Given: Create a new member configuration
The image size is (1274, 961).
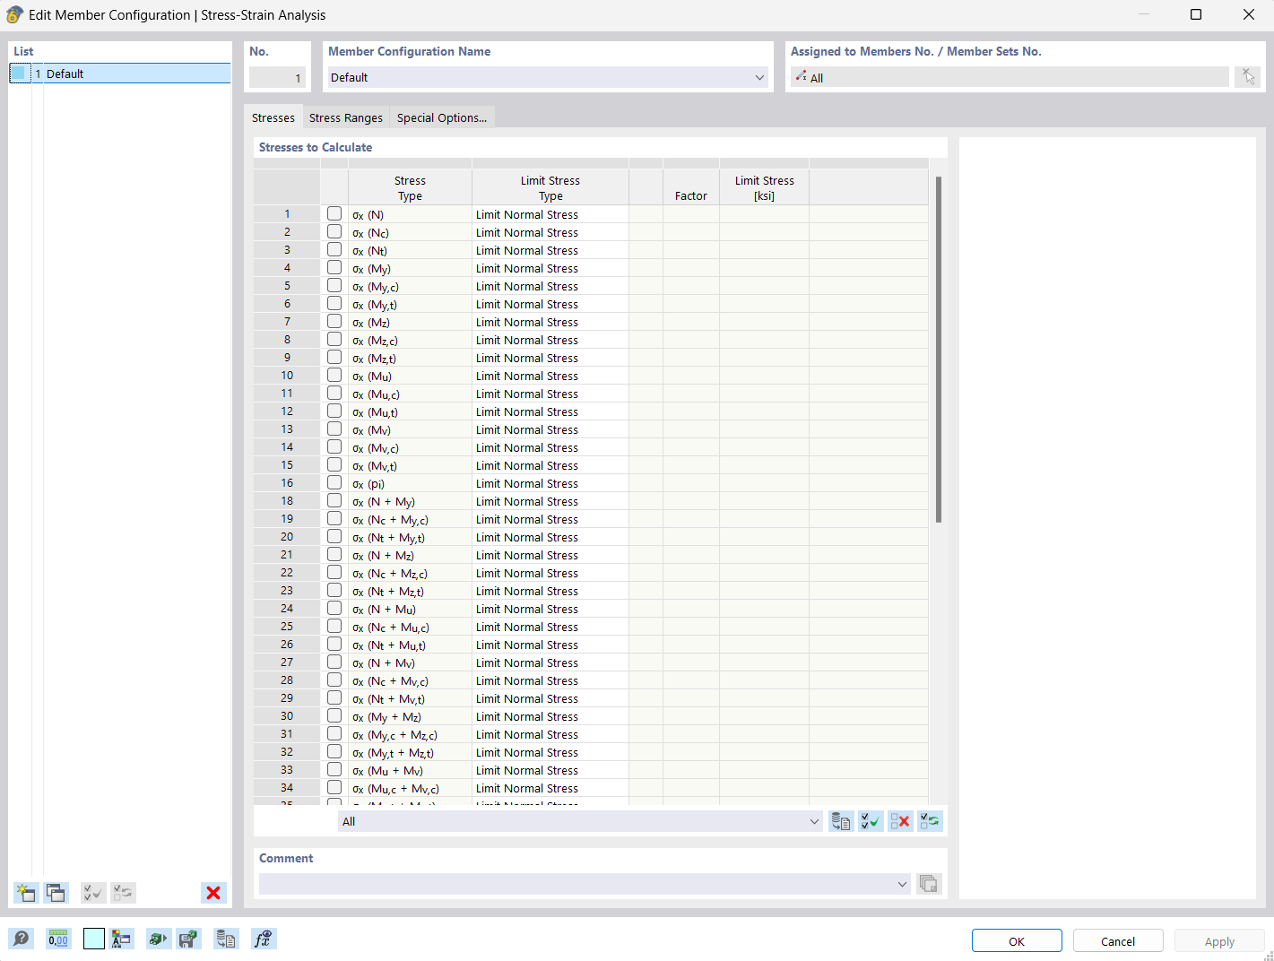Looking at the screenshot, I should (x=25, y=892).
